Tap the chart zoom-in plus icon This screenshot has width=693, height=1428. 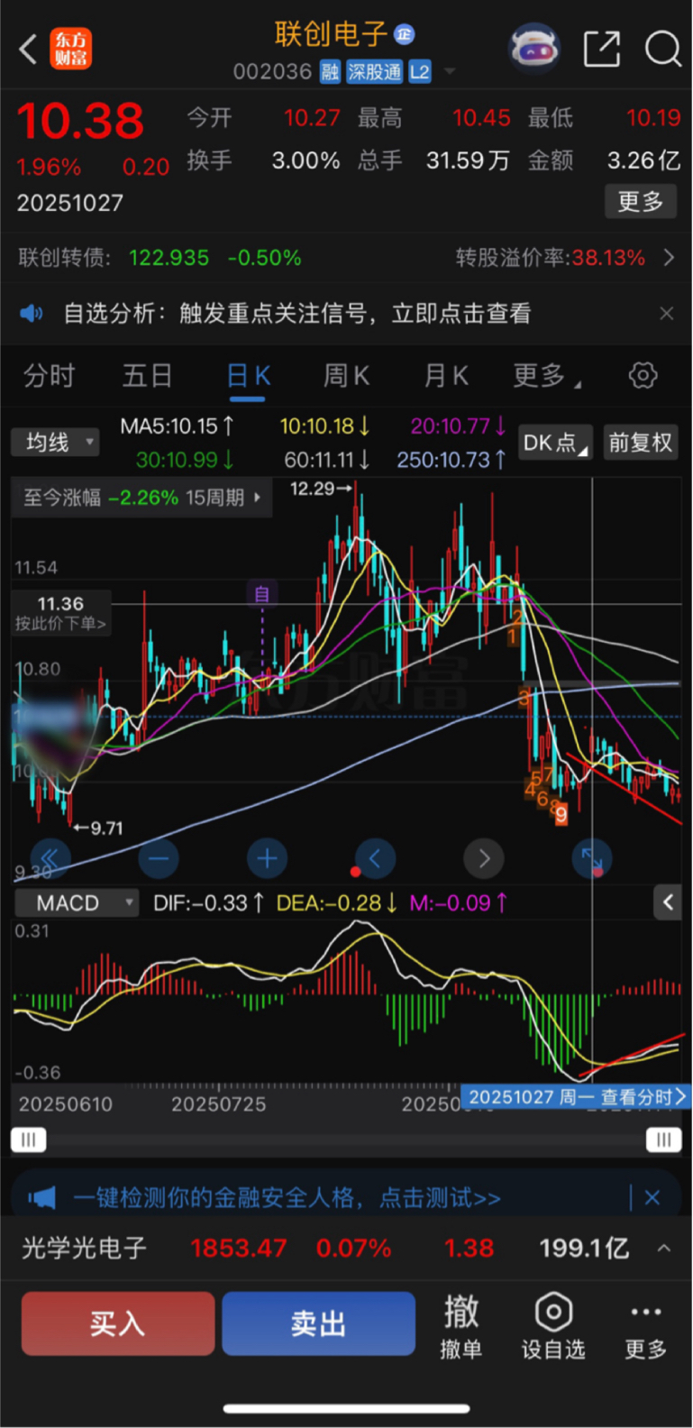(x=267, y=858)
